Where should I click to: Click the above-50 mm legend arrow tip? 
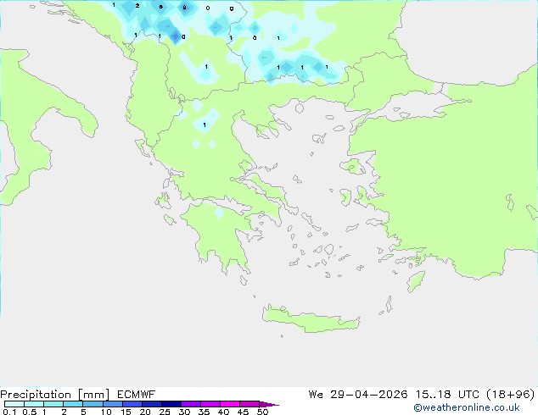269,404
